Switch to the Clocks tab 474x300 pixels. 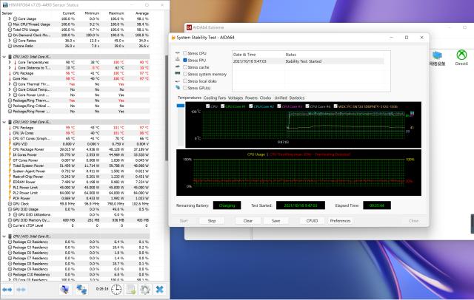click(x=265, y=98)
